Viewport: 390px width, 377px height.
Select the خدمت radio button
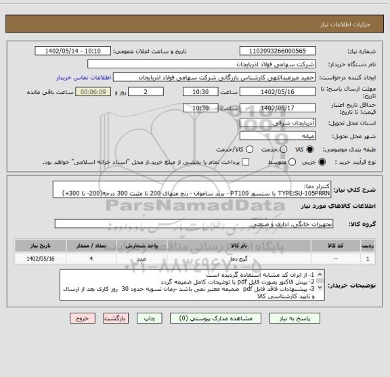click(284, 150)
